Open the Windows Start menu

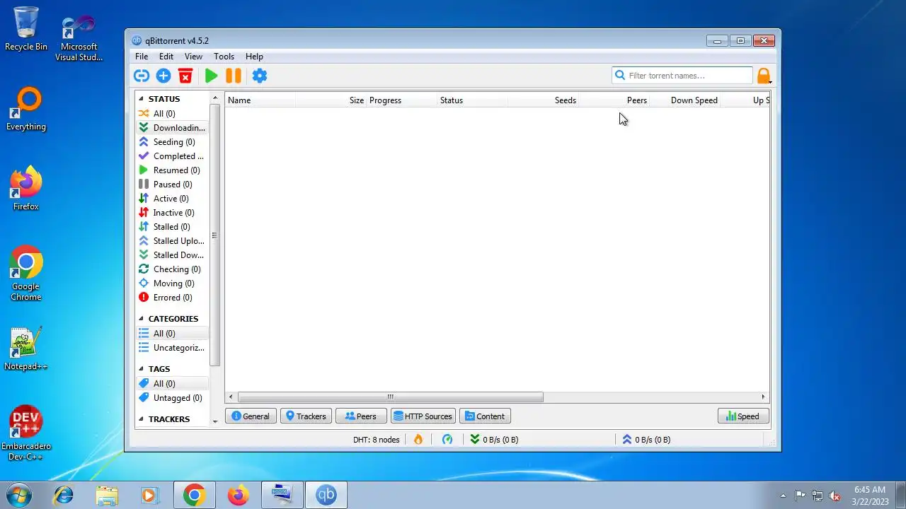coord(19,495)
